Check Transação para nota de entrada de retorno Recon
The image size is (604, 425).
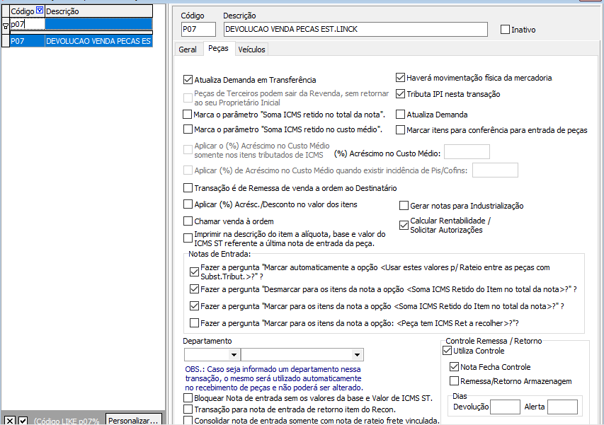[x=188, y=409]
